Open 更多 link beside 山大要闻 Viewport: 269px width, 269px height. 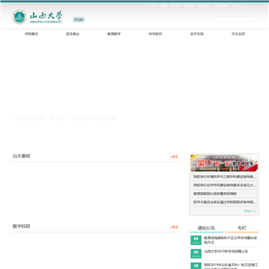(x=174, y=157)
